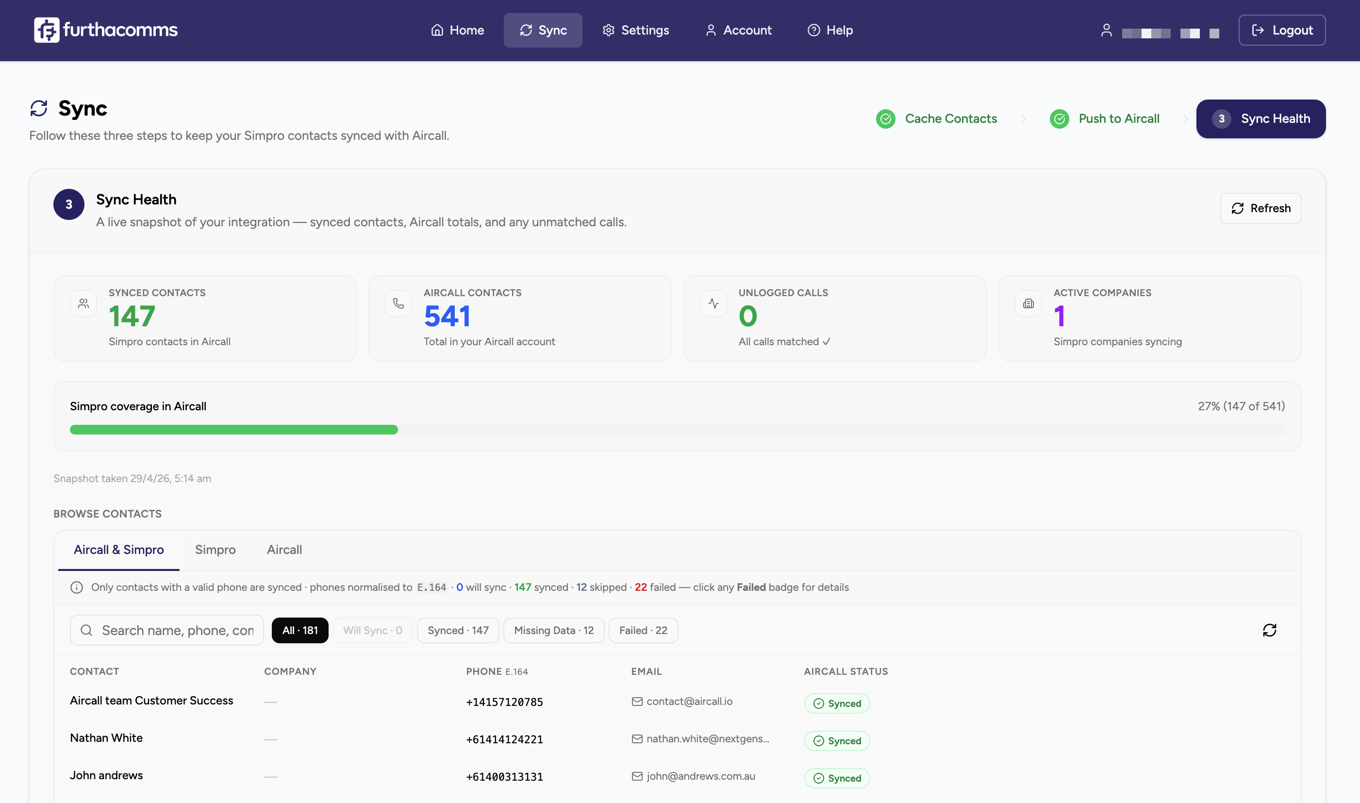The width and height of the screenshot is (1360, 803).
Task: Click the Logout button
Action: (x=1281, y=30)
